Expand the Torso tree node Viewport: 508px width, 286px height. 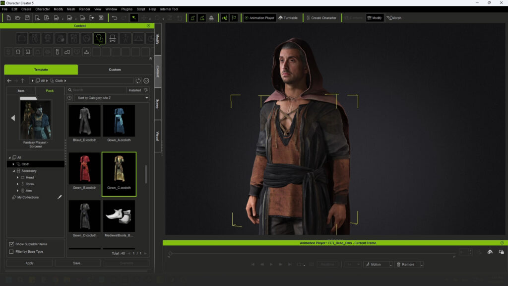(18, 184)
